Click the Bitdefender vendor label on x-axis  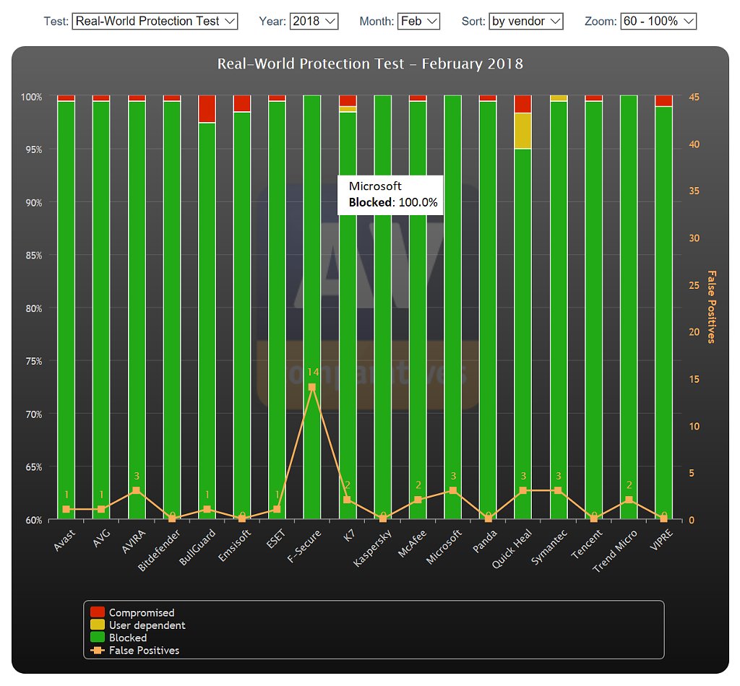click(x=159, y=550)
